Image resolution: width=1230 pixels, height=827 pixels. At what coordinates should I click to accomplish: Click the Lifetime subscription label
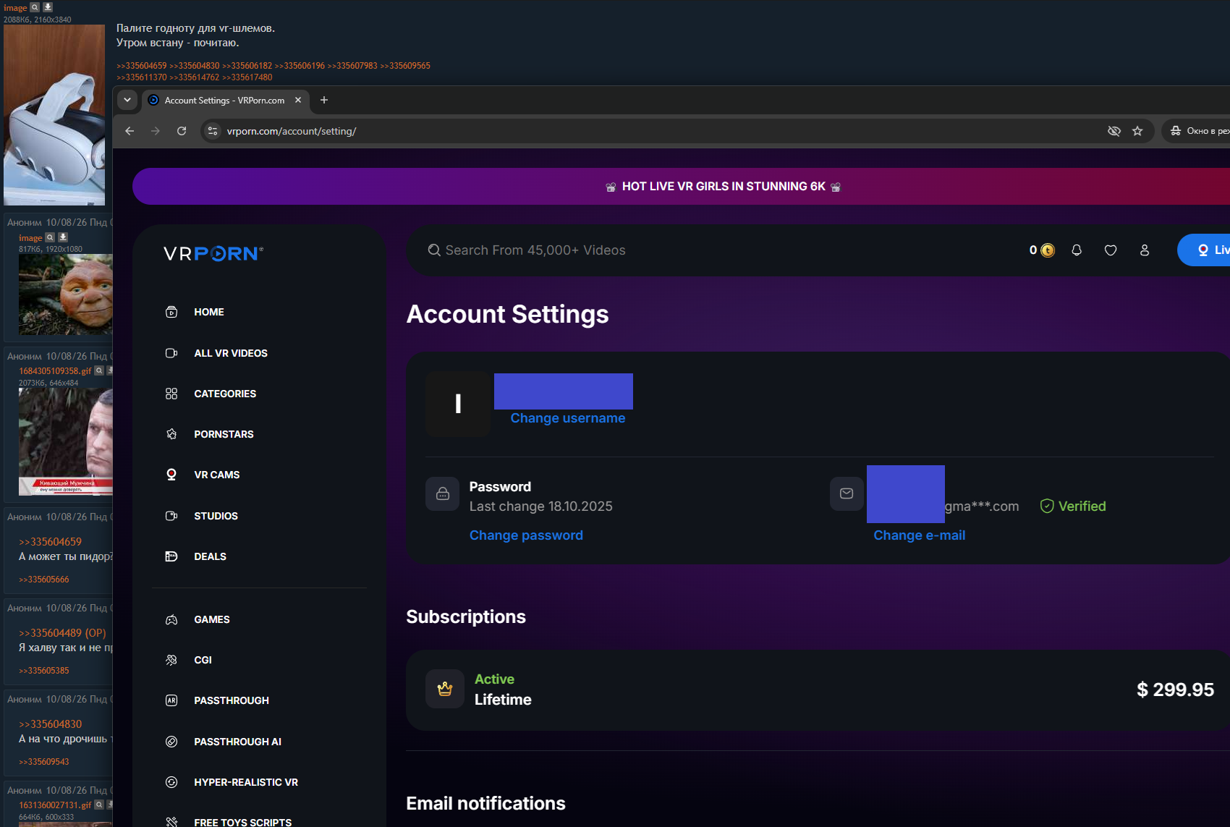[x=503, y=700]
